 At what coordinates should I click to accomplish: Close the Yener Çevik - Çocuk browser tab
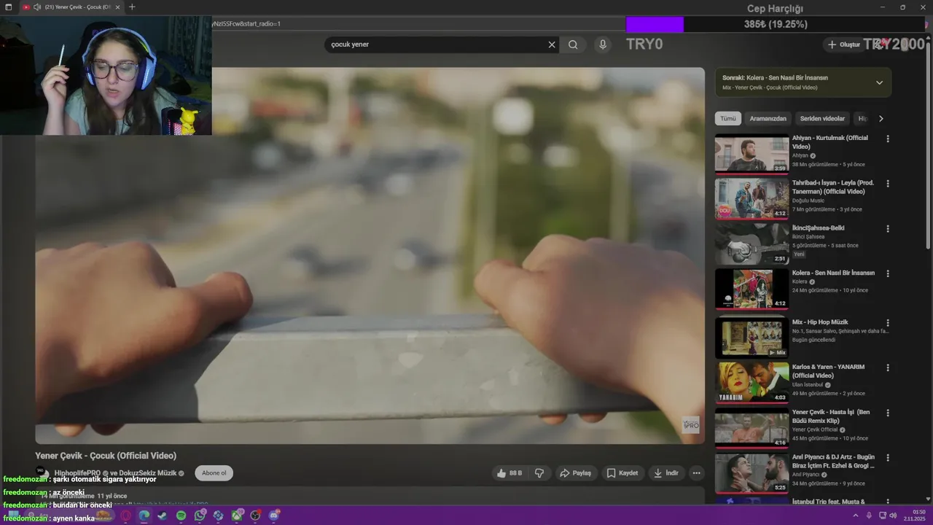117,7
